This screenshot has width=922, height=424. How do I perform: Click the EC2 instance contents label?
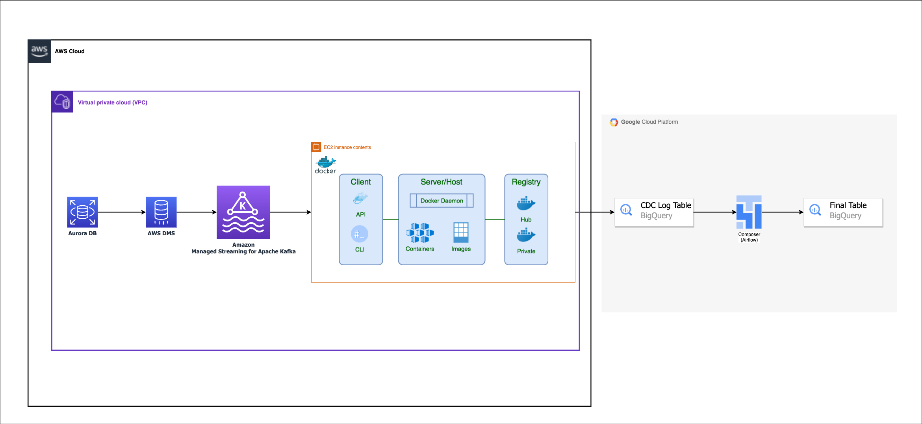point(347,147)
